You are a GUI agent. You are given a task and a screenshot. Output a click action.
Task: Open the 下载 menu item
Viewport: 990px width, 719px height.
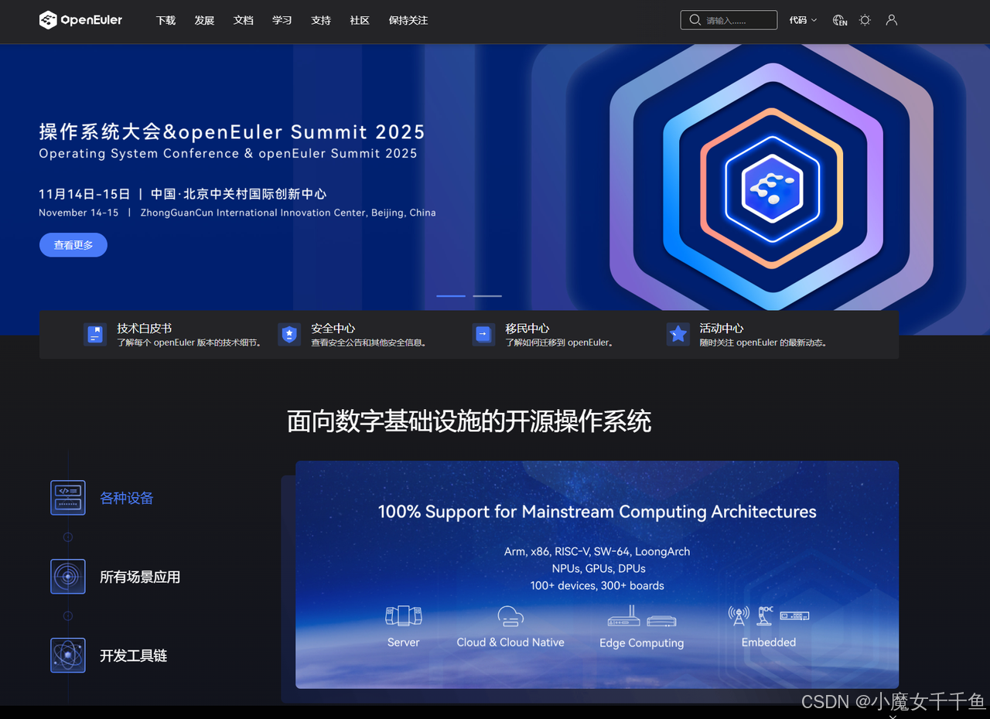166,20
